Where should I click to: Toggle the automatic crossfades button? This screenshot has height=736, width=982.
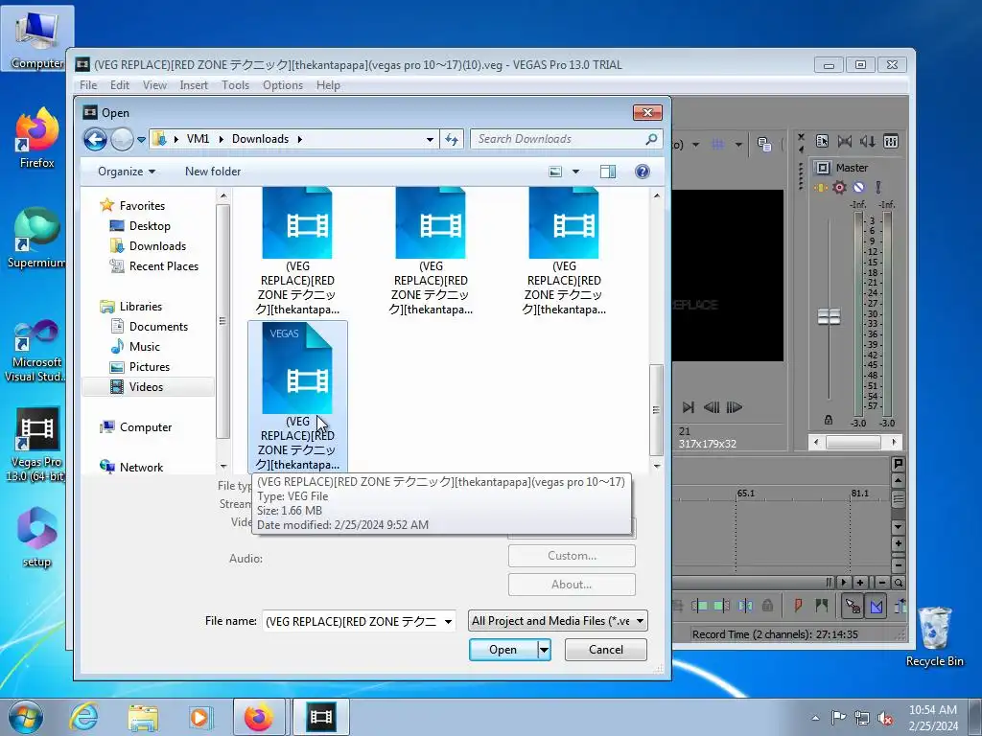[877, 606]
